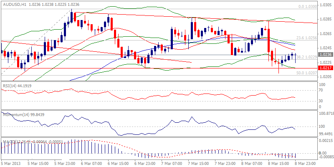This screenshot has width=334, height=167.
Task: Click the 100.8718 Momentum axis value
Action: click(x=326, y=113)
